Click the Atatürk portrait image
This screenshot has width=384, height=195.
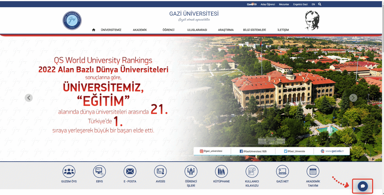point(312,20)
